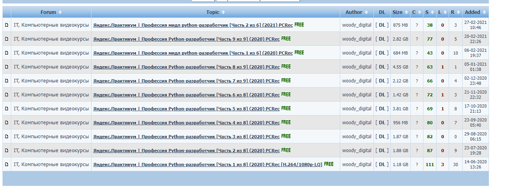The height and width of the screenshot is (188, 527).
Task: Open topic Python-разработчик Часть 3 из 8
Action: pyautogui.click(x=186, y=137)
